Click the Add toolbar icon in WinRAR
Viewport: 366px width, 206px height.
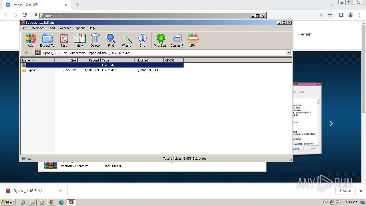coord(31,40)
